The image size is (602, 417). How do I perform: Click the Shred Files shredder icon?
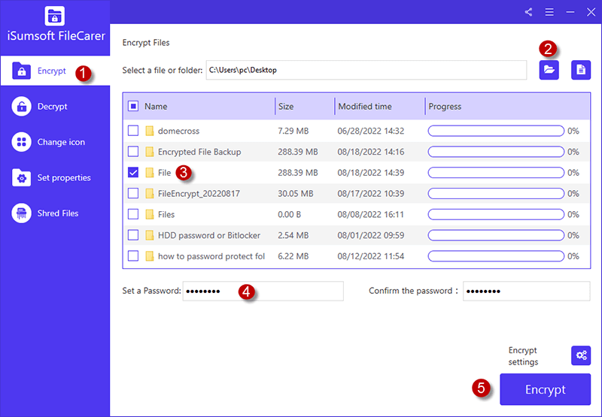[x=22, y=213]
